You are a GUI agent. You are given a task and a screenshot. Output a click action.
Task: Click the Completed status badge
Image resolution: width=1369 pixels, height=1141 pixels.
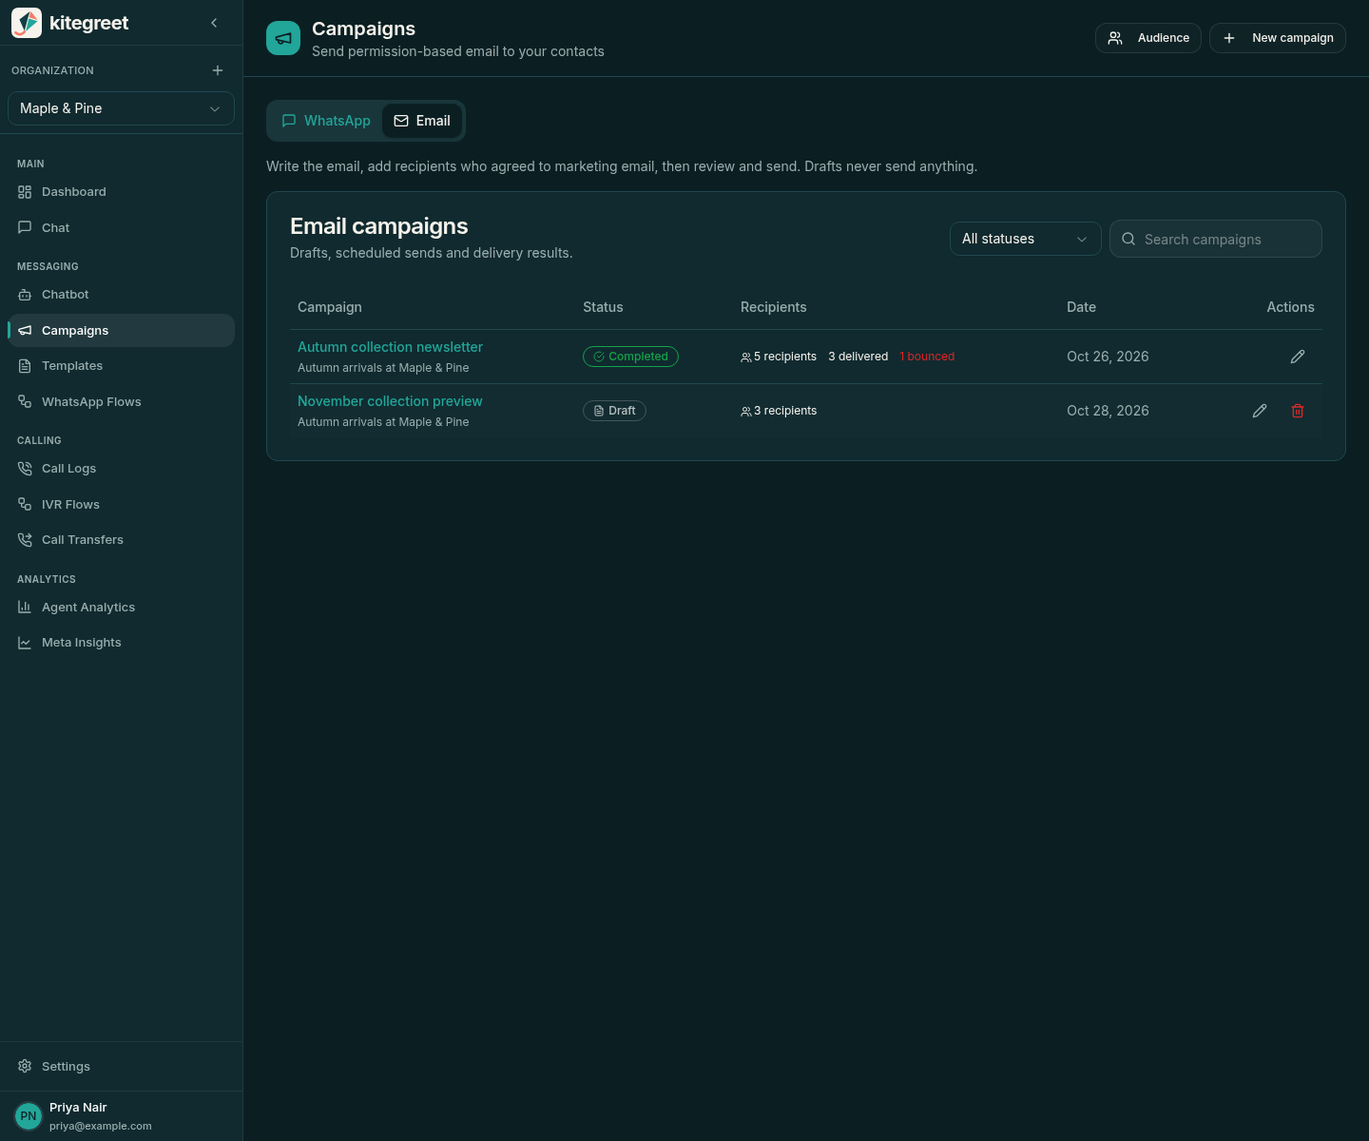[630, 357]
